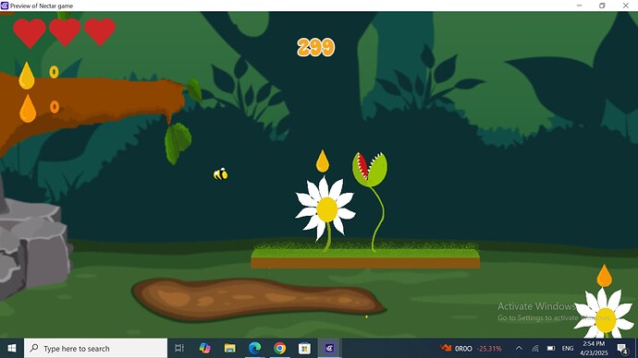Click the Venus flytrap plant head
Screen dimensions: 638x358
click(370, 169)
